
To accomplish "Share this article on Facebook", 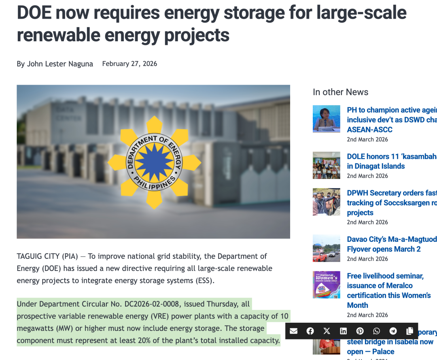I will pos(310,331).
